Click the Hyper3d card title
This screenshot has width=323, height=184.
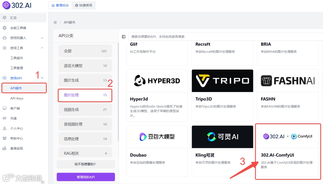[139, 99]
